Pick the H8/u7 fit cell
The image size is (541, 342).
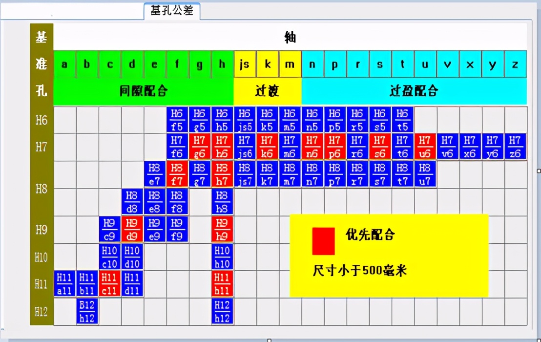[425, 174]
